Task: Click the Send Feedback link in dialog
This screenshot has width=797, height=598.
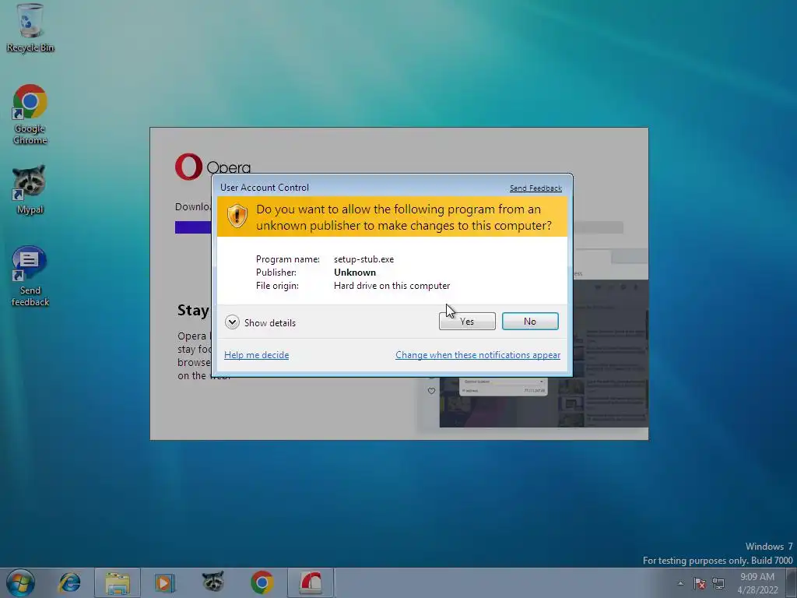Action: (x=535, y=188)
